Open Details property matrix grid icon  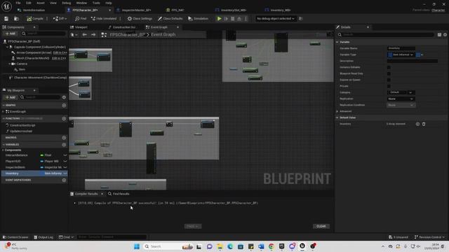(x=439, y=34)
